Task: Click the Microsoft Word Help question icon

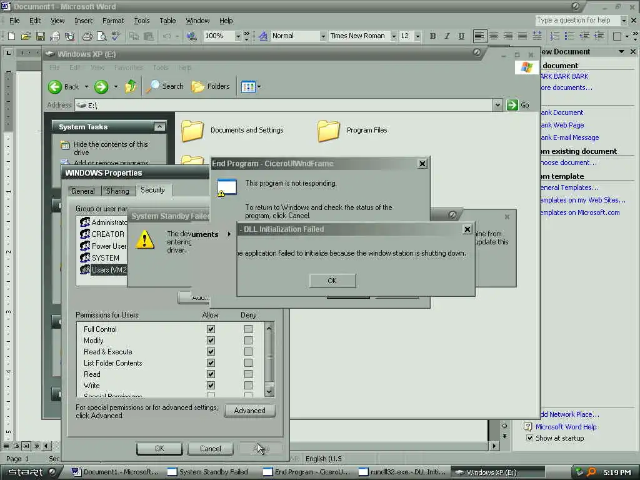Action: pyautogui.click(x=527, y=426)
